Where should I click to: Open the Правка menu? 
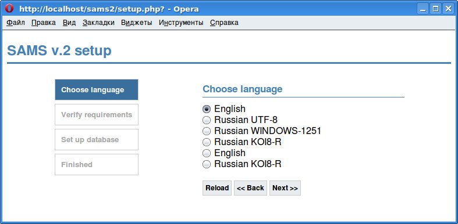(x=44, y=23)
